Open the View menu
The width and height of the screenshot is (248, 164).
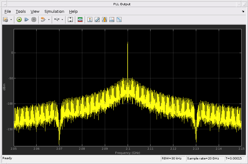(x=35, y=12)
